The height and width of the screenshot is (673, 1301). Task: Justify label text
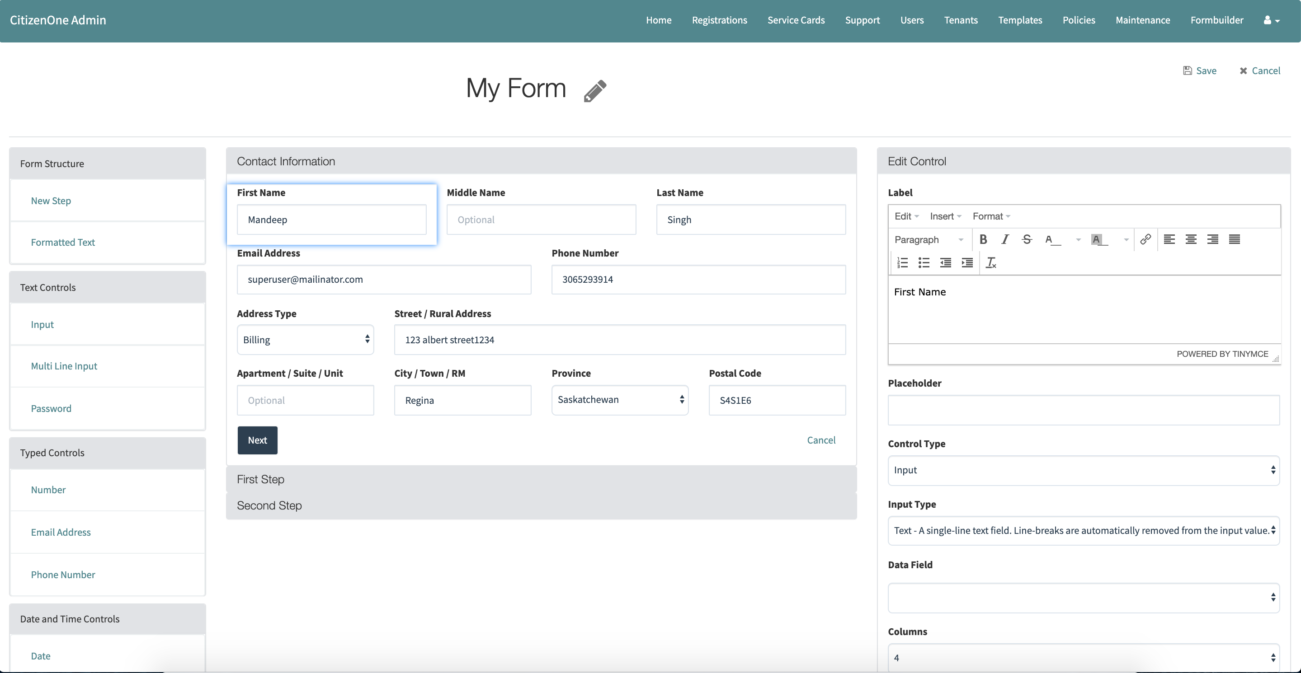pyautogui.click(x=1234, y=240)
